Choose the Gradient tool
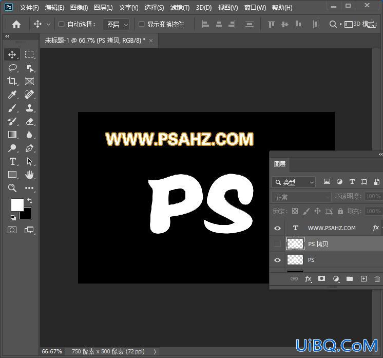The image size is (383, 358). point(12,135)
